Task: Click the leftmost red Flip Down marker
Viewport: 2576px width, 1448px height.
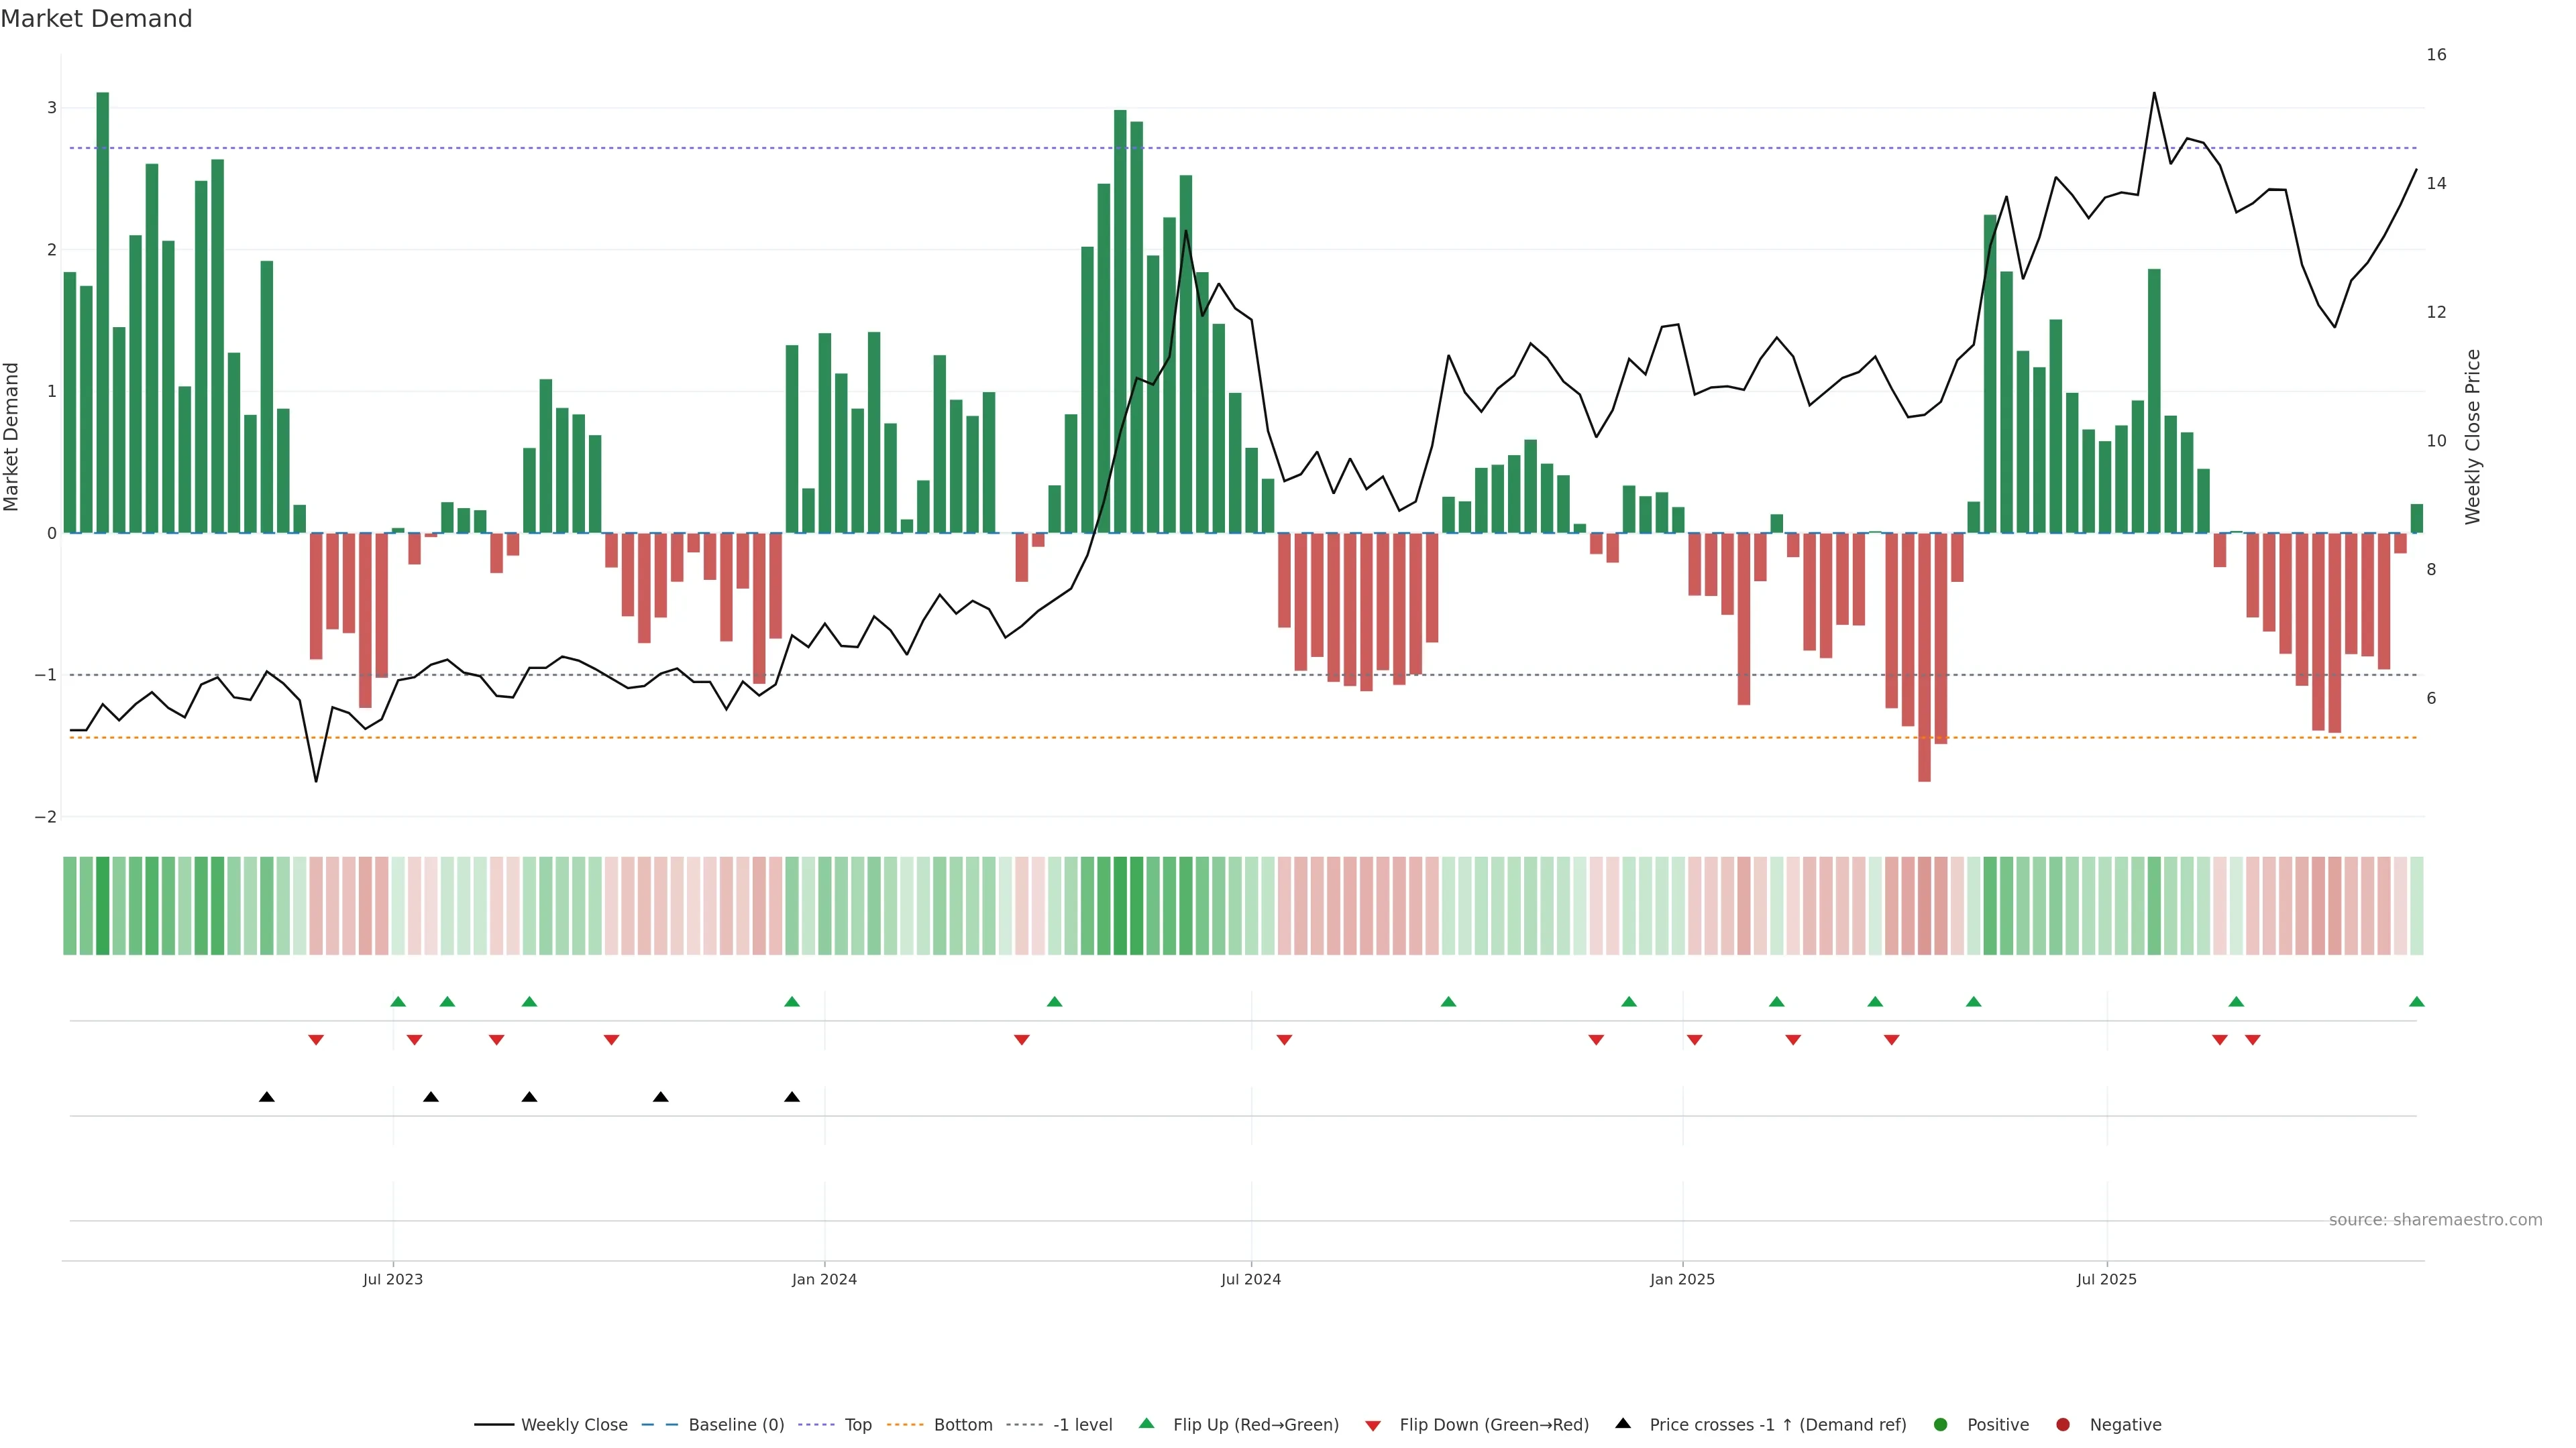Action: (316, 1040)
